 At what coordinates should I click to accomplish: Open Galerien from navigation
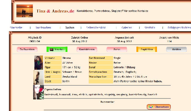tap(127, 28)
